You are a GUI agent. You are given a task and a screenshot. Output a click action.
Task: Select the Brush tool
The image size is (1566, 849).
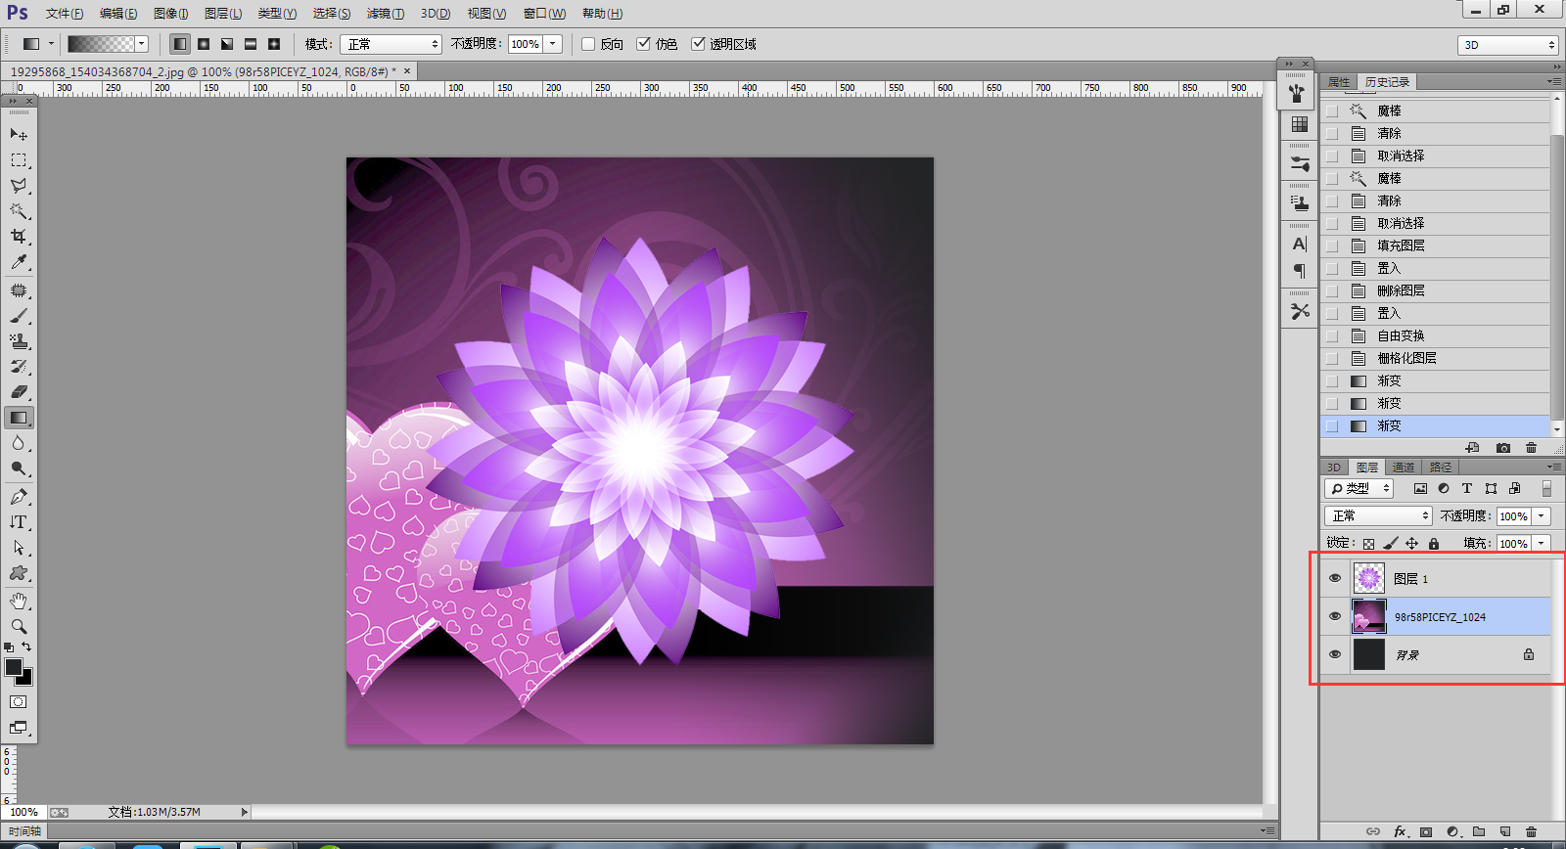click(x=19, y=316)
